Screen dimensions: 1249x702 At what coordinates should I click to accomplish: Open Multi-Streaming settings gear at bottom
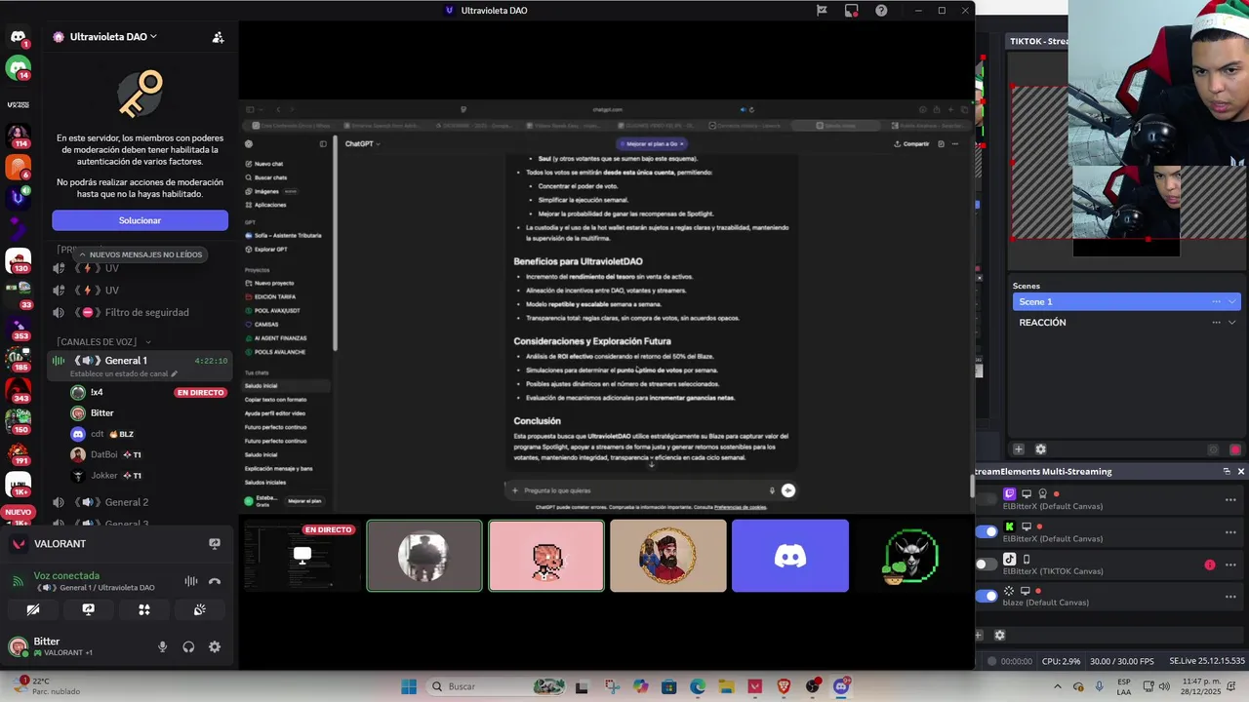point(999,635)
